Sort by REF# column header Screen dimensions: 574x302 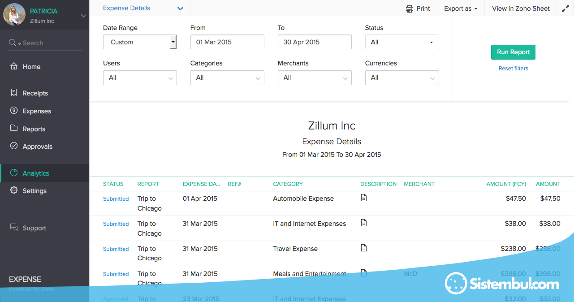234,184
